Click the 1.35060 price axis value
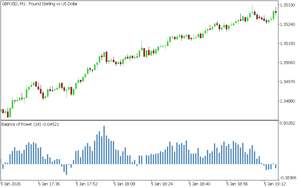 point(288,63)
